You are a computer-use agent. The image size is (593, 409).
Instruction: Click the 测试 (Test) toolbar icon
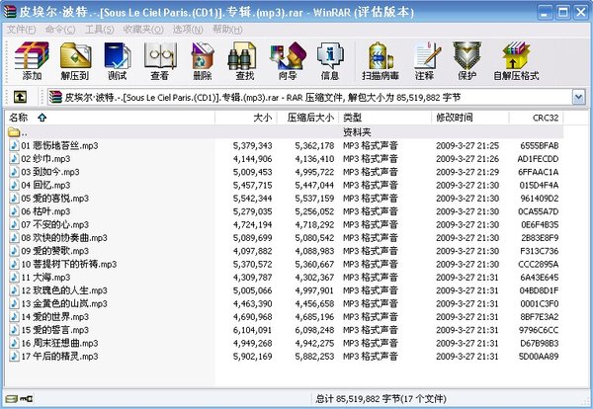tap(118, 61)
